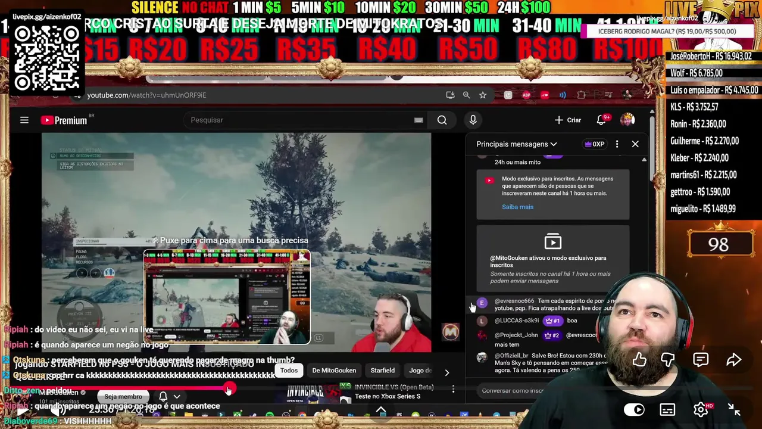
Task: Share the stream with the arrow icon
Action: (734, 360)
